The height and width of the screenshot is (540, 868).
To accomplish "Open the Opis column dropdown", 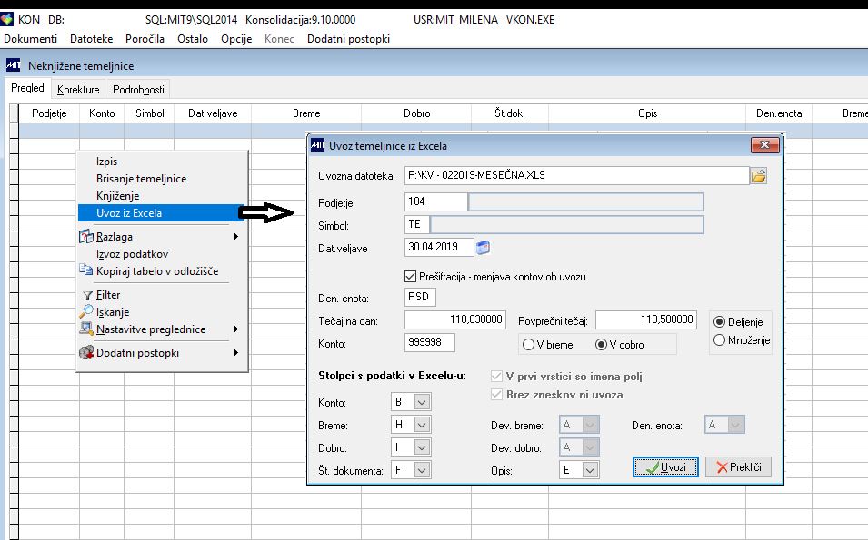I will 590,470.
